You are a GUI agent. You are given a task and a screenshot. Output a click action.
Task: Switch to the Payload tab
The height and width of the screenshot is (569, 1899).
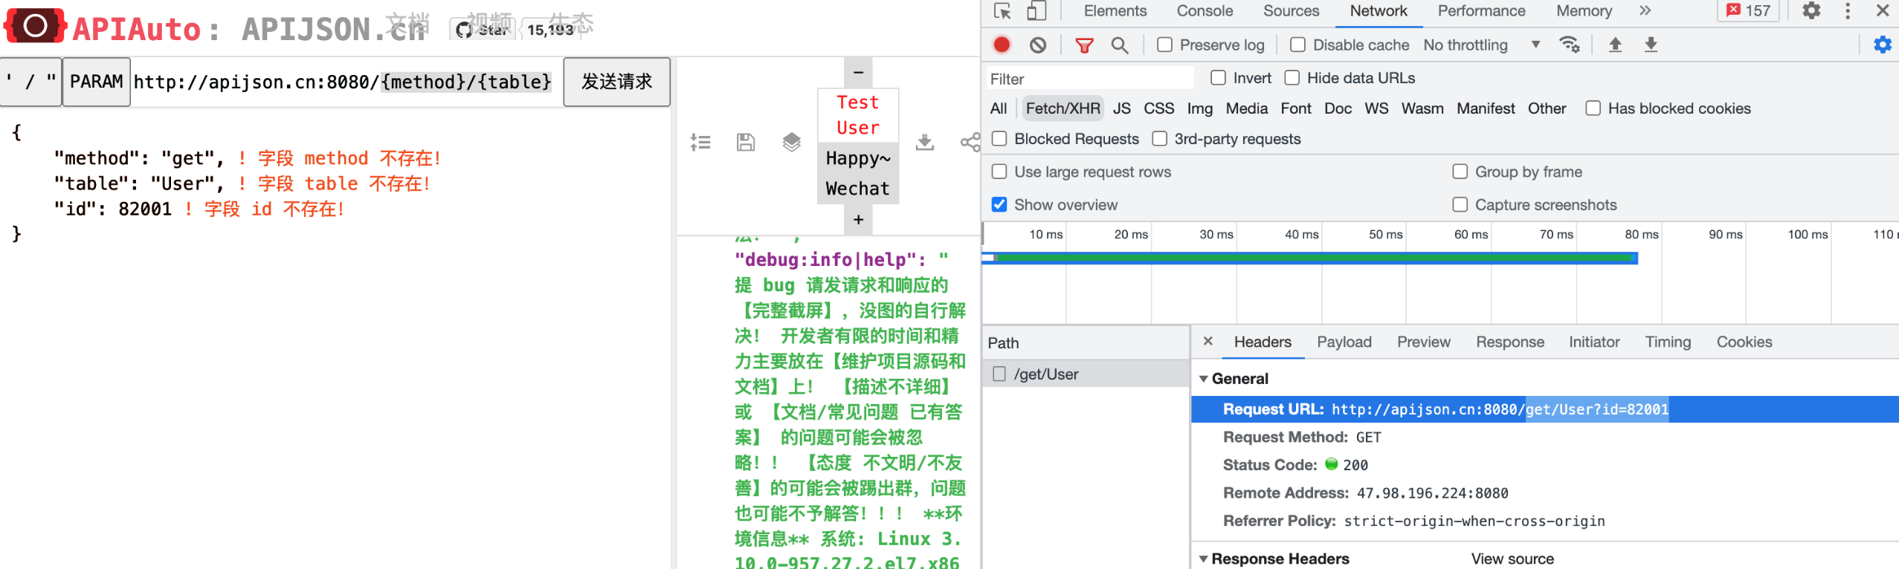coord(1344,342)
